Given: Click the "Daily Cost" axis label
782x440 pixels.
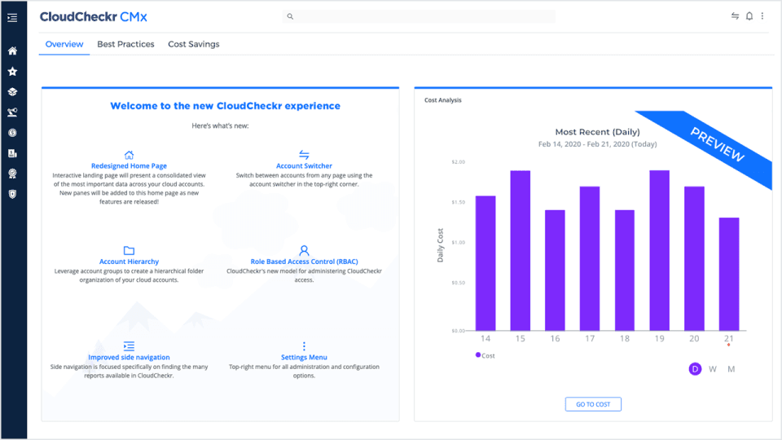Looking at the screenshot, I should tap(440, 245).
